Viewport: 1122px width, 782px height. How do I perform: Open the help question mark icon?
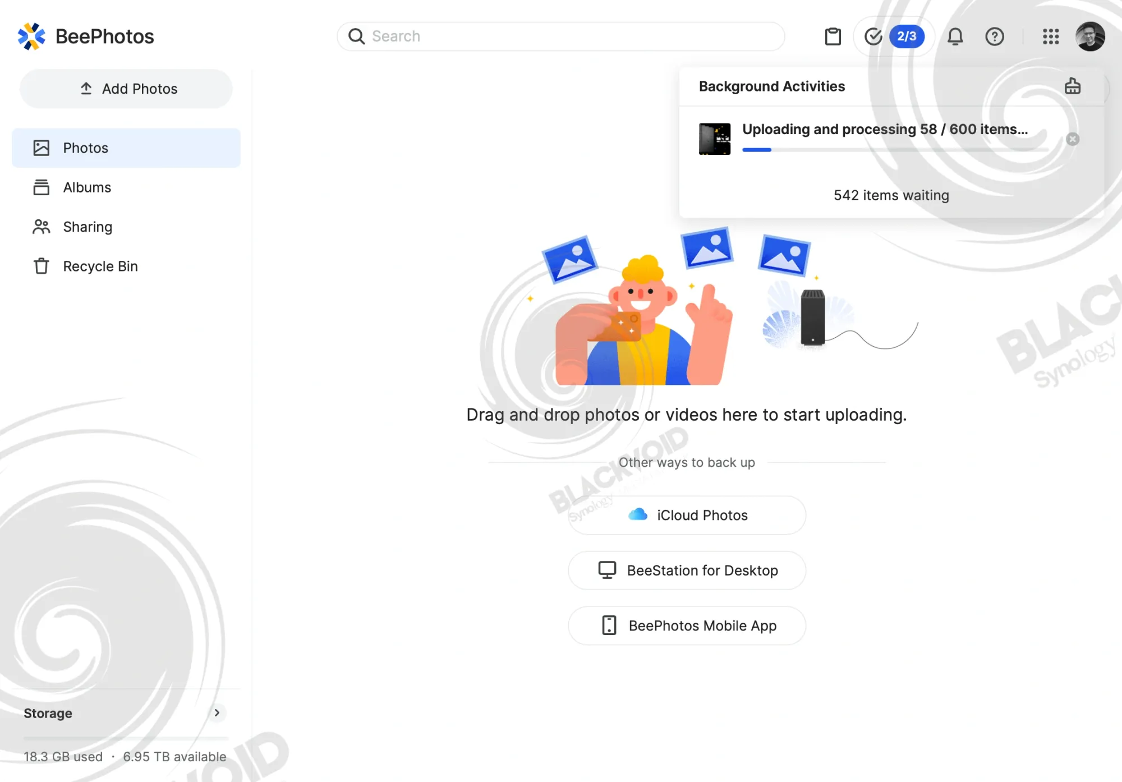point(995,36)
